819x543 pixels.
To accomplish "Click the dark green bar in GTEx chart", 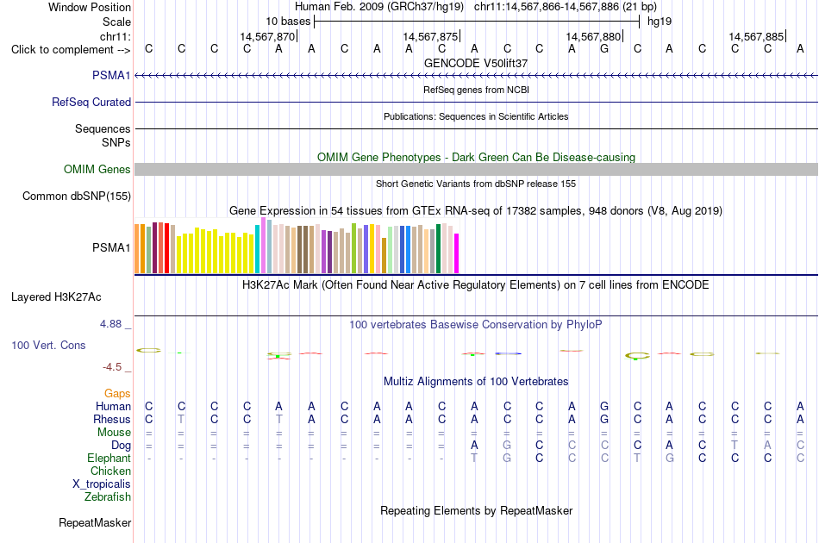I will (439, 248).
